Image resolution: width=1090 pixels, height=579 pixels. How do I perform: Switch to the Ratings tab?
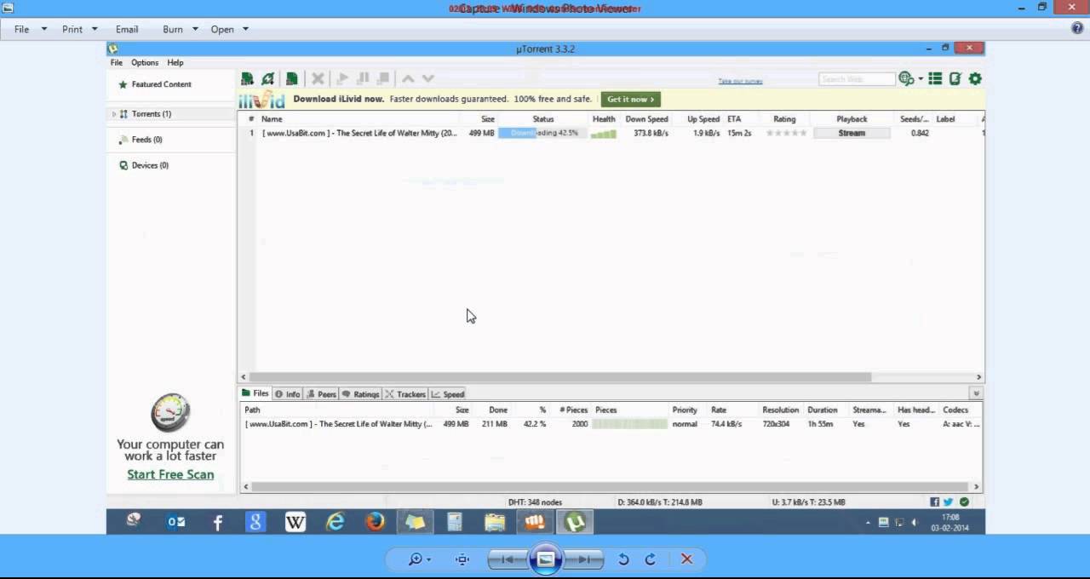coord(360,394)
